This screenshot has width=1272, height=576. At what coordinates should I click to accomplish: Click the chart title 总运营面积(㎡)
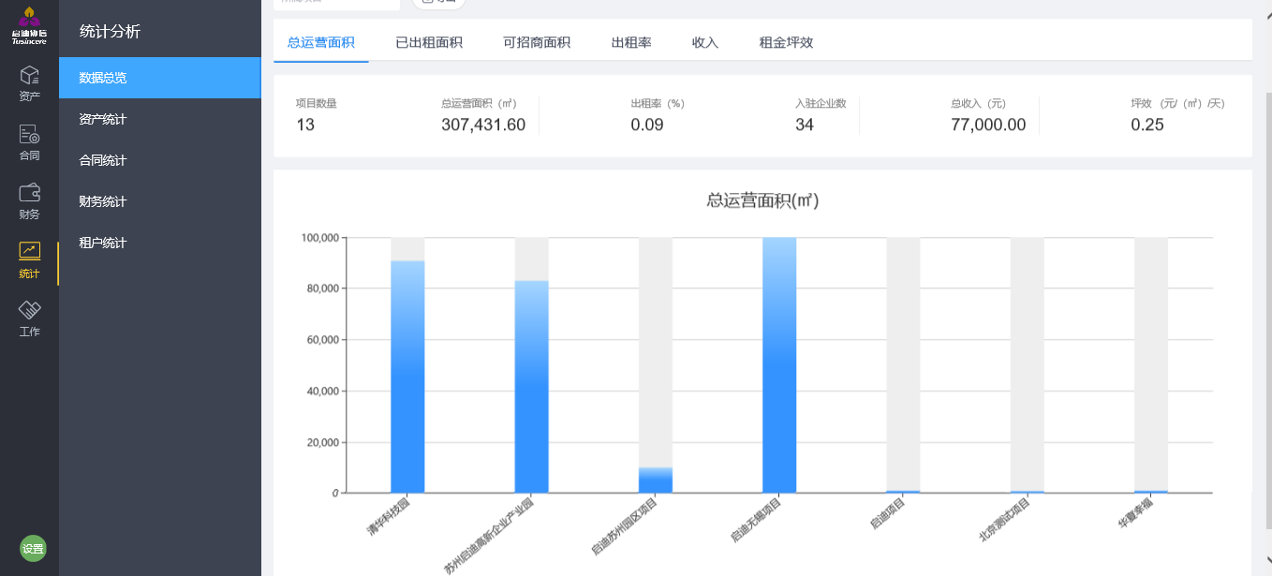(762, 199)
